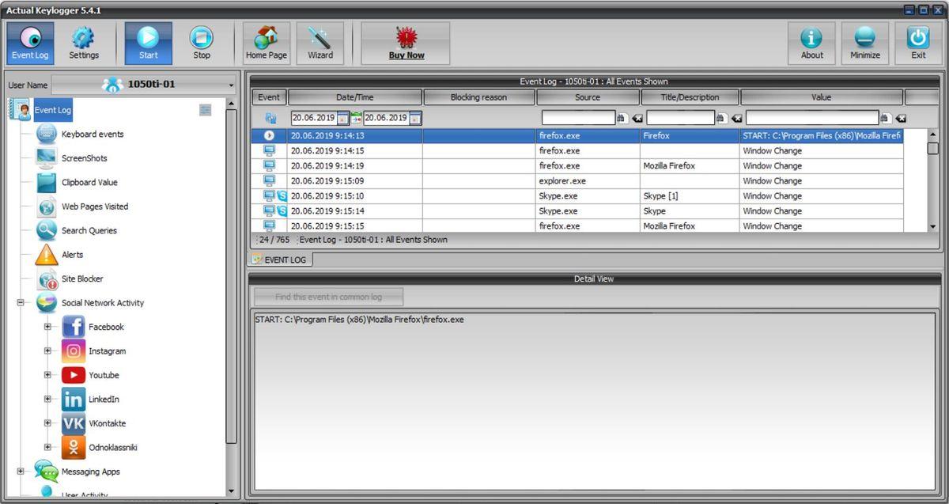
Task: Open Clipboard Value in the sidebar
Action: (x=89, y=183)
